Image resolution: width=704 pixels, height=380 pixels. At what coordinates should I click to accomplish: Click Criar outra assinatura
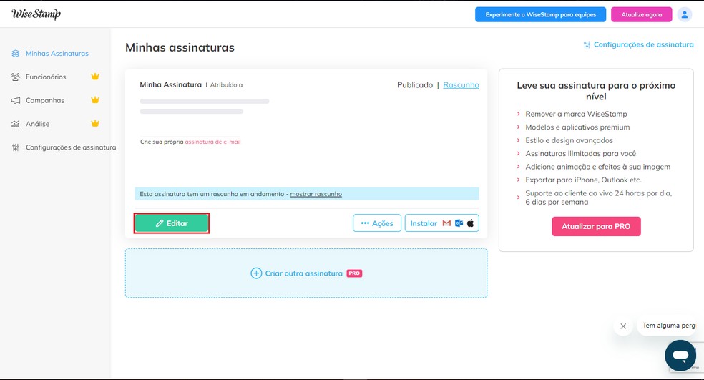click(x=304, y=273)
